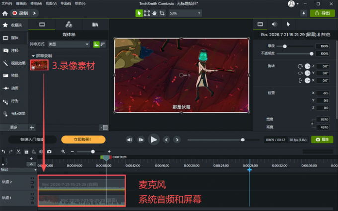Open the 修改(M) menu

(36, 4)
